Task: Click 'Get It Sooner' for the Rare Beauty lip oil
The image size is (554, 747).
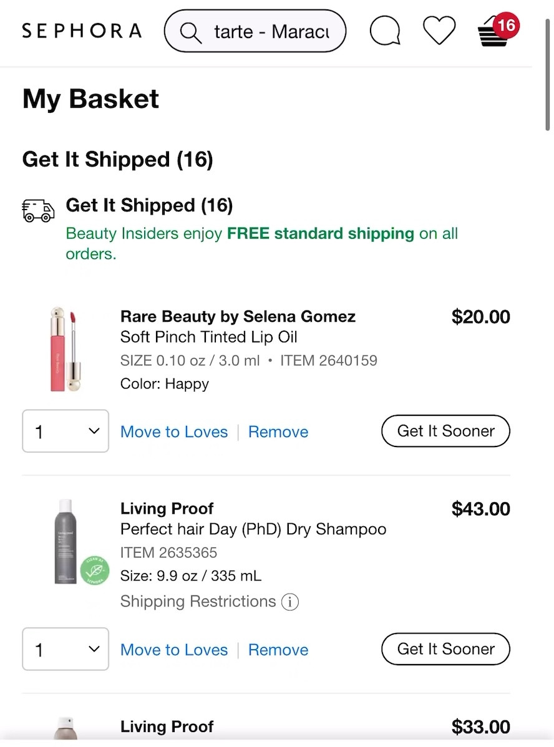Action: click(445, 431)
